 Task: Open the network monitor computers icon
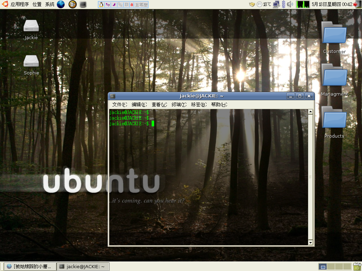pos(276,4)
